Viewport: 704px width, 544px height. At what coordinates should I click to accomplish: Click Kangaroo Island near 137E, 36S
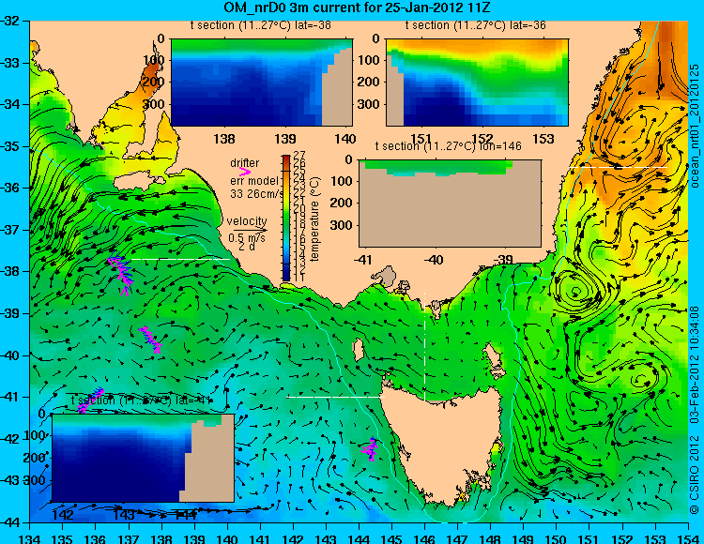click(x=140, y=182)
